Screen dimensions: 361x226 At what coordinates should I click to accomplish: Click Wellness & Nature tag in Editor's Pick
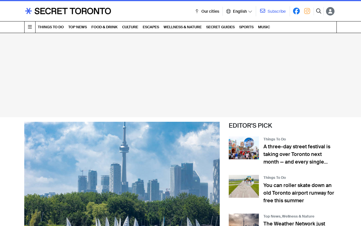[298, 216]
